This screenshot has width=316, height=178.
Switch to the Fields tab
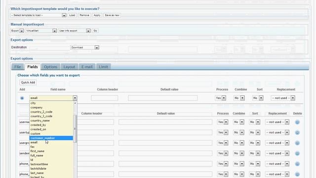33,67
